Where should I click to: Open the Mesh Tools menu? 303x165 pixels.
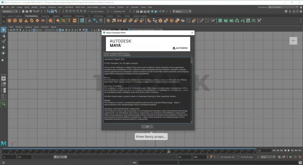coord(80,7)
